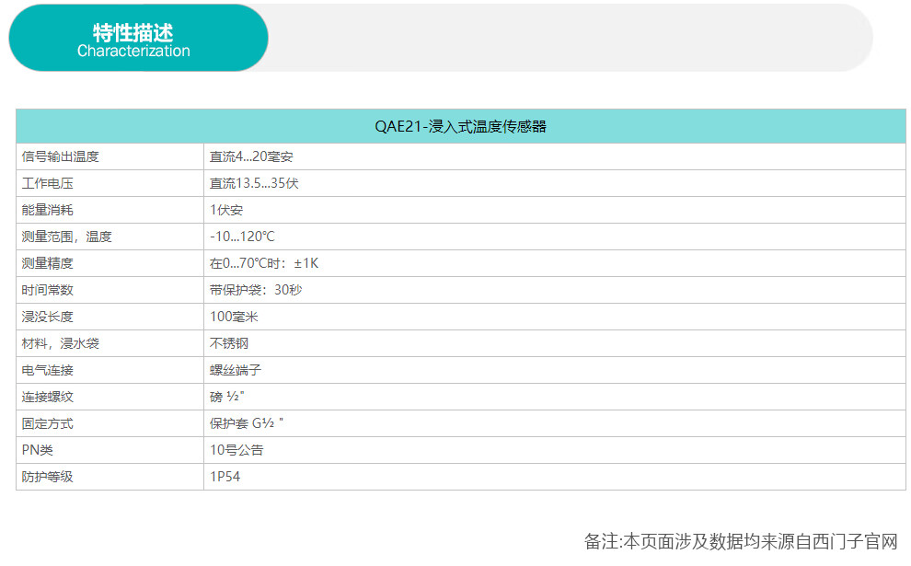The width and height of the screenshot is (911, 566).
Task: Click the value 在0...70℃时：±1K
Action: pyautogui.click(x=264, y=263)
